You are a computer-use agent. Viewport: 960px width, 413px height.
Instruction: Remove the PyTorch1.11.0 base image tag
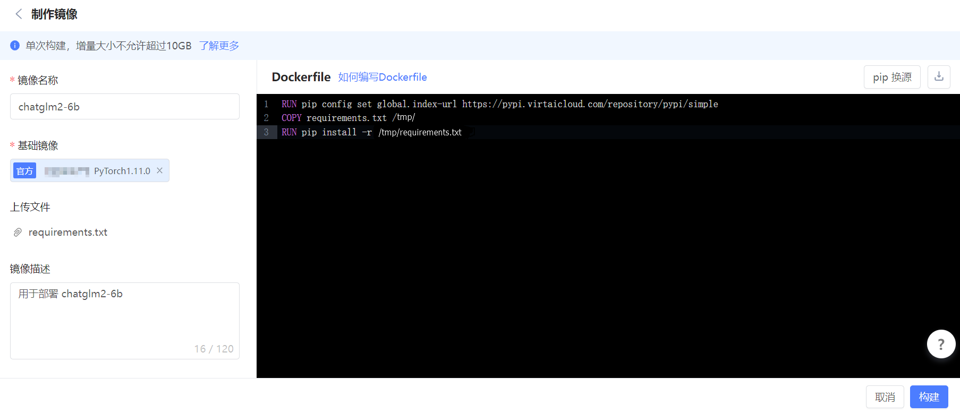click(159, 170)
